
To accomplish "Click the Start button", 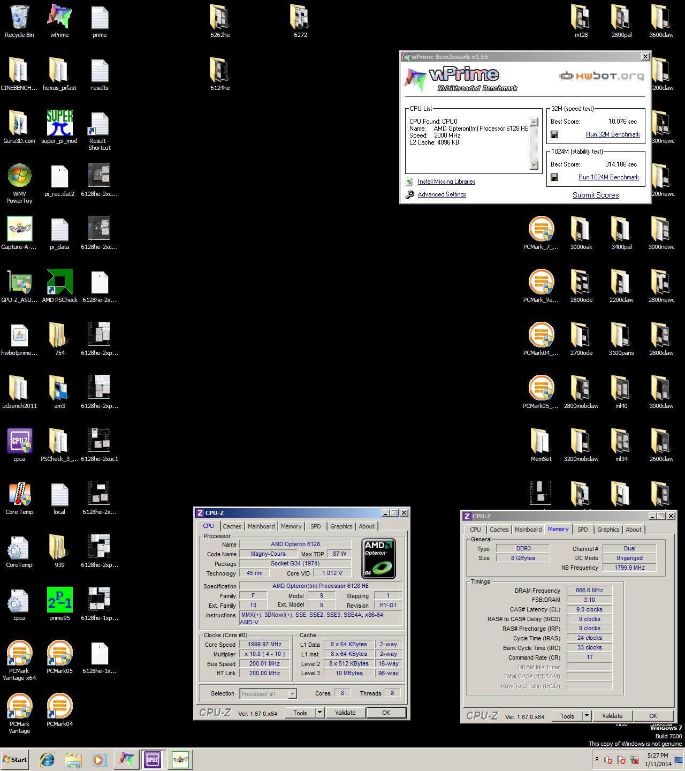I will click(x=15, y=759).
